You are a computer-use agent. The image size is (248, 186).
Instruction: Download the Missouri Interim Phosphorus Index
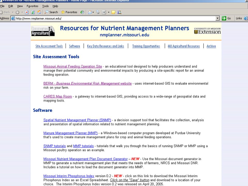pyautogui.click(x=69, y=176)
